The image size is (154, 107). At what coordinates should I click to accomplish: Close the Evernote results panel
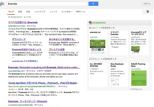(x=149, y=23)
